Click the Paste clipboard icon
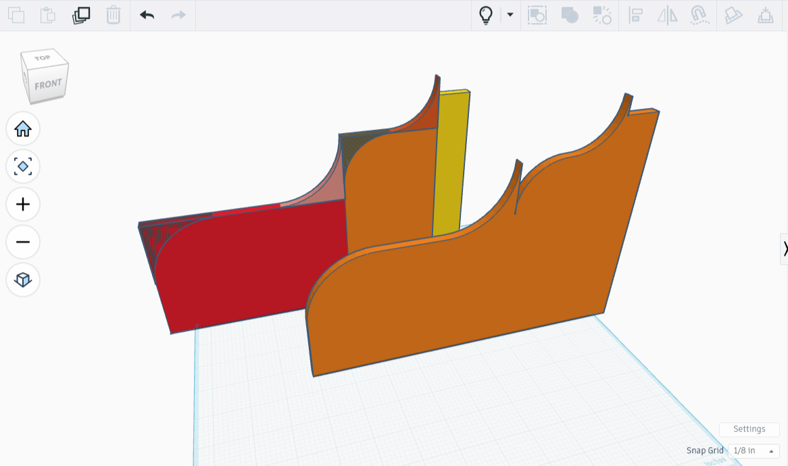788x466 pixels. [x=48, y=15]
